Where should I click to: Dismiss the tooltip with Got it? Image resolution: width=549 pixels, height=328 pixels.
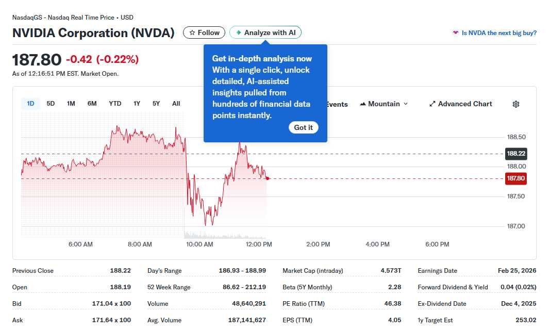coord(303,127)
